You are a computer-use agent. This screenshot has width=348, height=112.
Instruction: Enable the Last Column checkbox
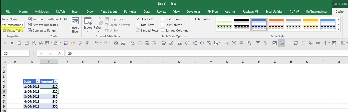tap(163, 25)
